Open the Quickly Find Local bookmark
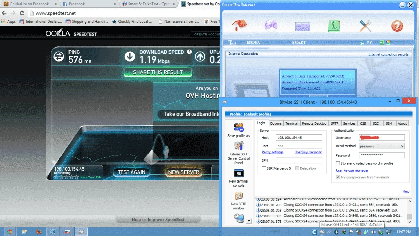 [x=132, y=21]
